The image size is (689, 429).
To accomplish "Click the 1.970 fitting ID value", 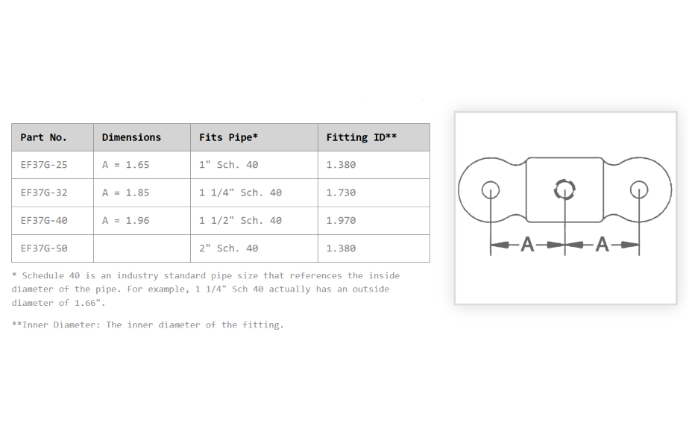I will (341, 221).
